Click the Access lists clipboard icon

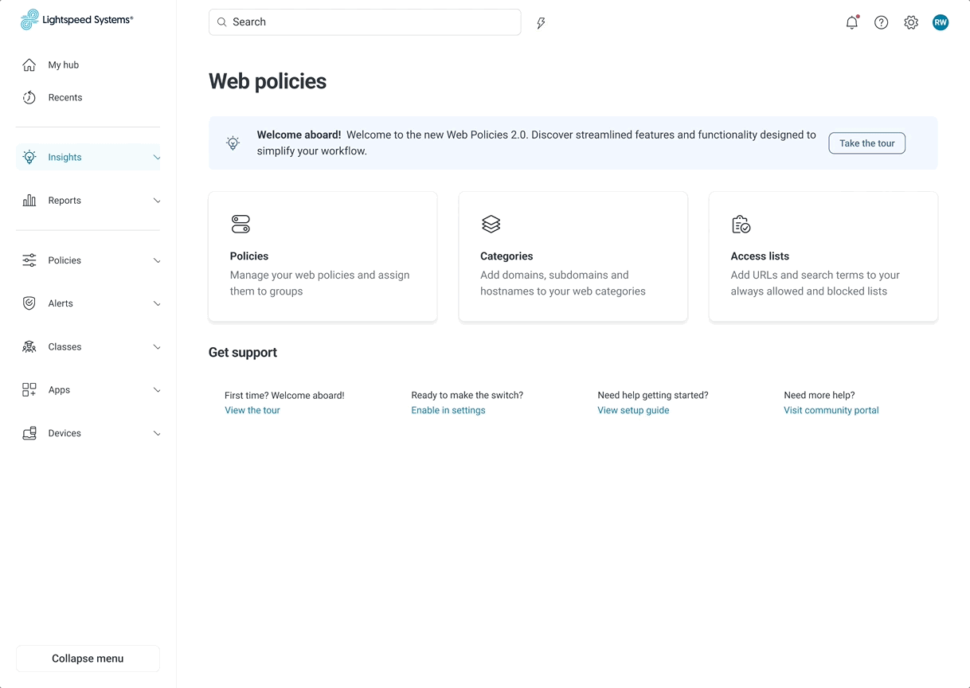pos(741,224)
